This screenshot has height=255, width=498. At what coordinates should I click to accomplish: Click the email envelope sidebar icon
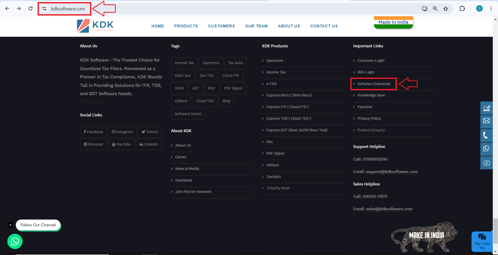click(487, 121)
